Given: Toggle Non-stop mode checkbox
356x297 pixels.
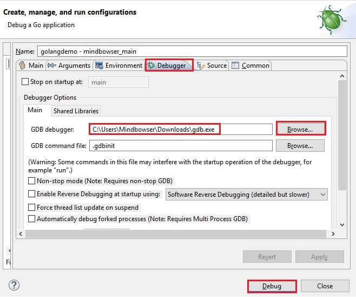Looking at the screenshot, I should 32,181.
